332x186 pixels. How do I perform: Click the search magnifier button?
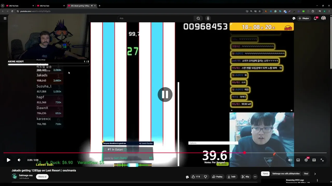pyautogui.click(x=198, y=18)
